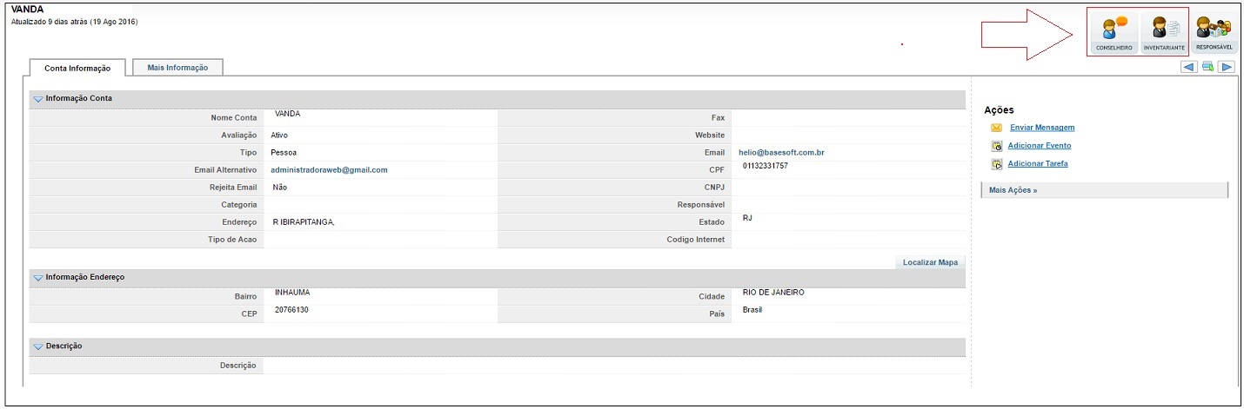The image size is (1244, 409).
Task: Open email administradoraweb@gmail.com
Action: click(329, 169)
